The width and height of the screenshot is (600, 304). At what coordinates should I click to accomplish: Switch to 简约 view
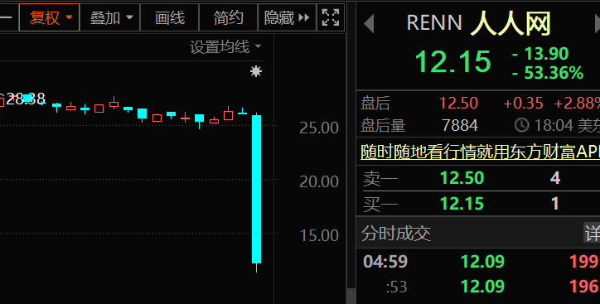click(x=229, y=17)
